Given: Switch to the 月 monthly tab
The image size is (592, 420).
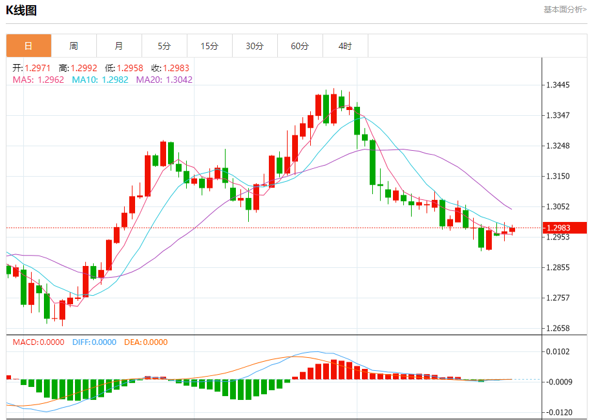Looking at the screenshot, I should tap(119, 46).
